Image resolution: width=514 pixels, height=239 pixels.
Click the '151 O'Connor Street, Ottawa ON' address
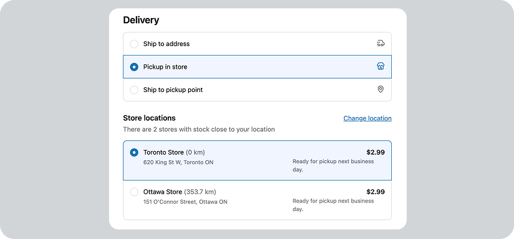185,202
